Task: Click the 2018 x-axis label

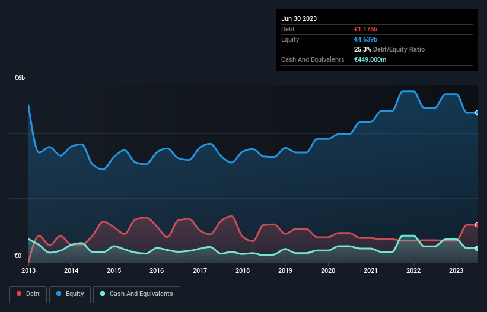Action: point(243,270)
